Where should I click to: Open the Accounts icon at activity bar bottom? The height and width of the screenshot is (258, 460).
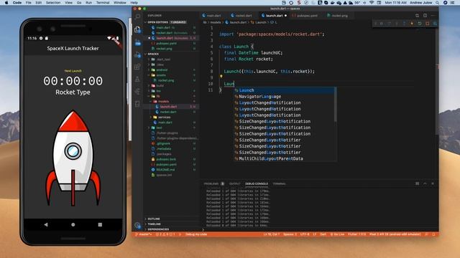click(x=137, y=225)
